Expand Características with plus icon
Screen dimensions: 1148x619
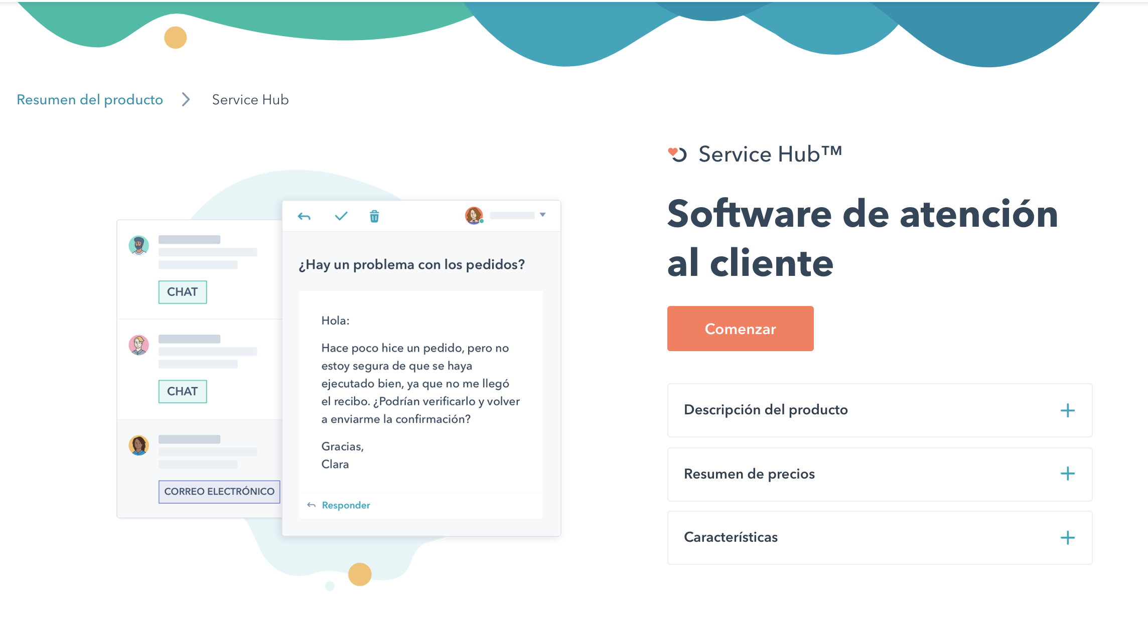point(1068,538)
